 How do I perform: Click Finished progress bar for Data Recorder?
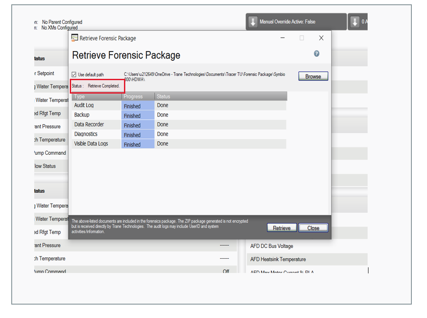(138, 125)
